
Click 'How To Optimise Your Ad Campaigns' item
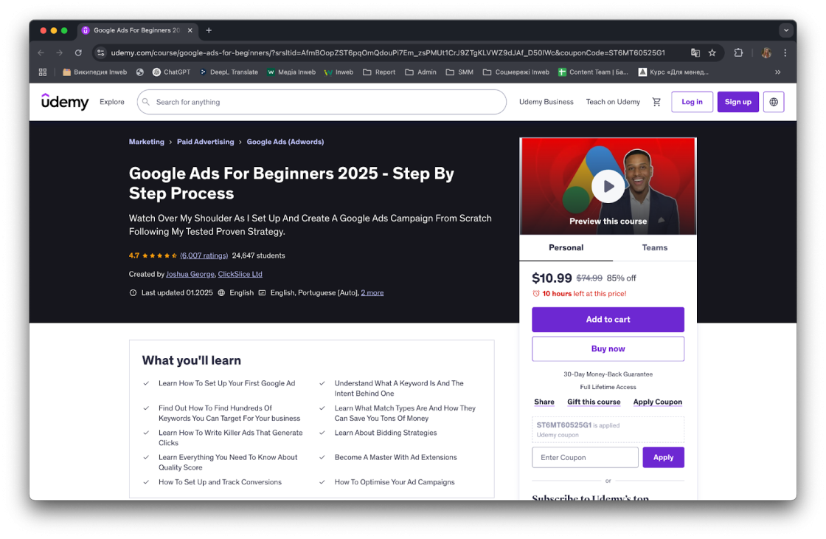pyautogui.click(x=395, y=482)
